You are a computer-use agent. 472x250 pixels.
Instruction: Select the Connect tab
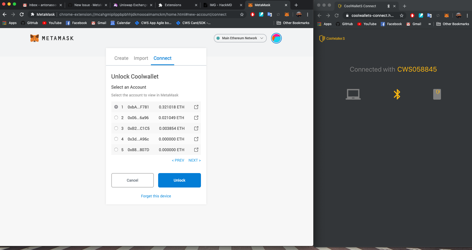pos(162,58)
